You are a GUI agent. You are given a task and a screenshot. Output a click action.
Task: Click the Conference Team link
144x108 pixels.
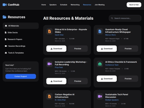[x=112, y=65]
